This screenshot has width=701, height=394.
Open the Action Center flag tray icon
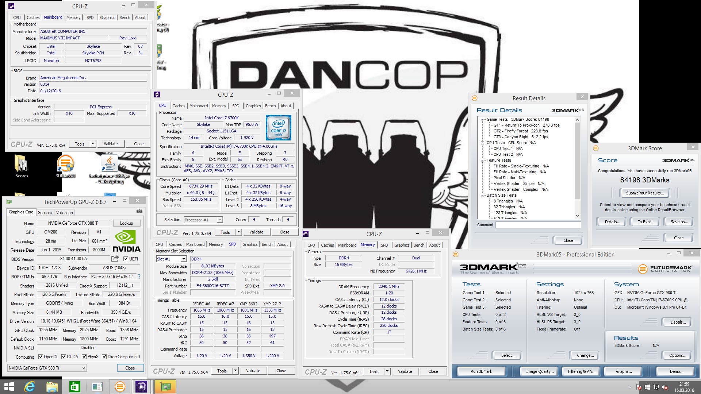[639, 387]
